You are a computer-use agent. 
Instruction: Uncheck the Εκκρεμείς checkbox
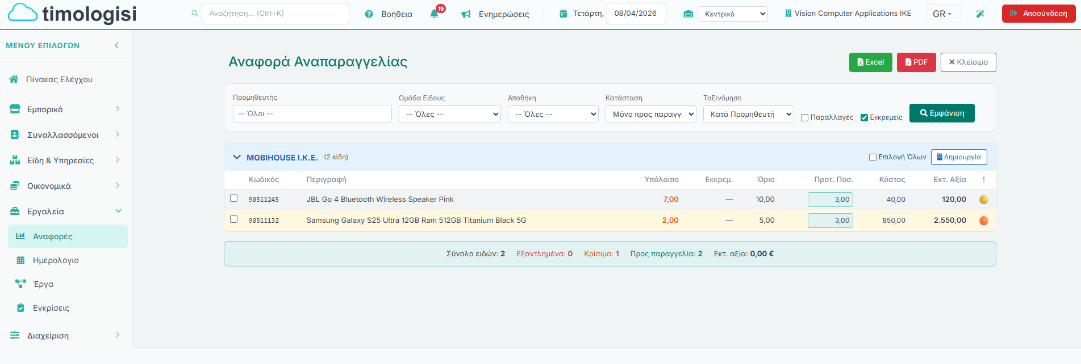864,118
